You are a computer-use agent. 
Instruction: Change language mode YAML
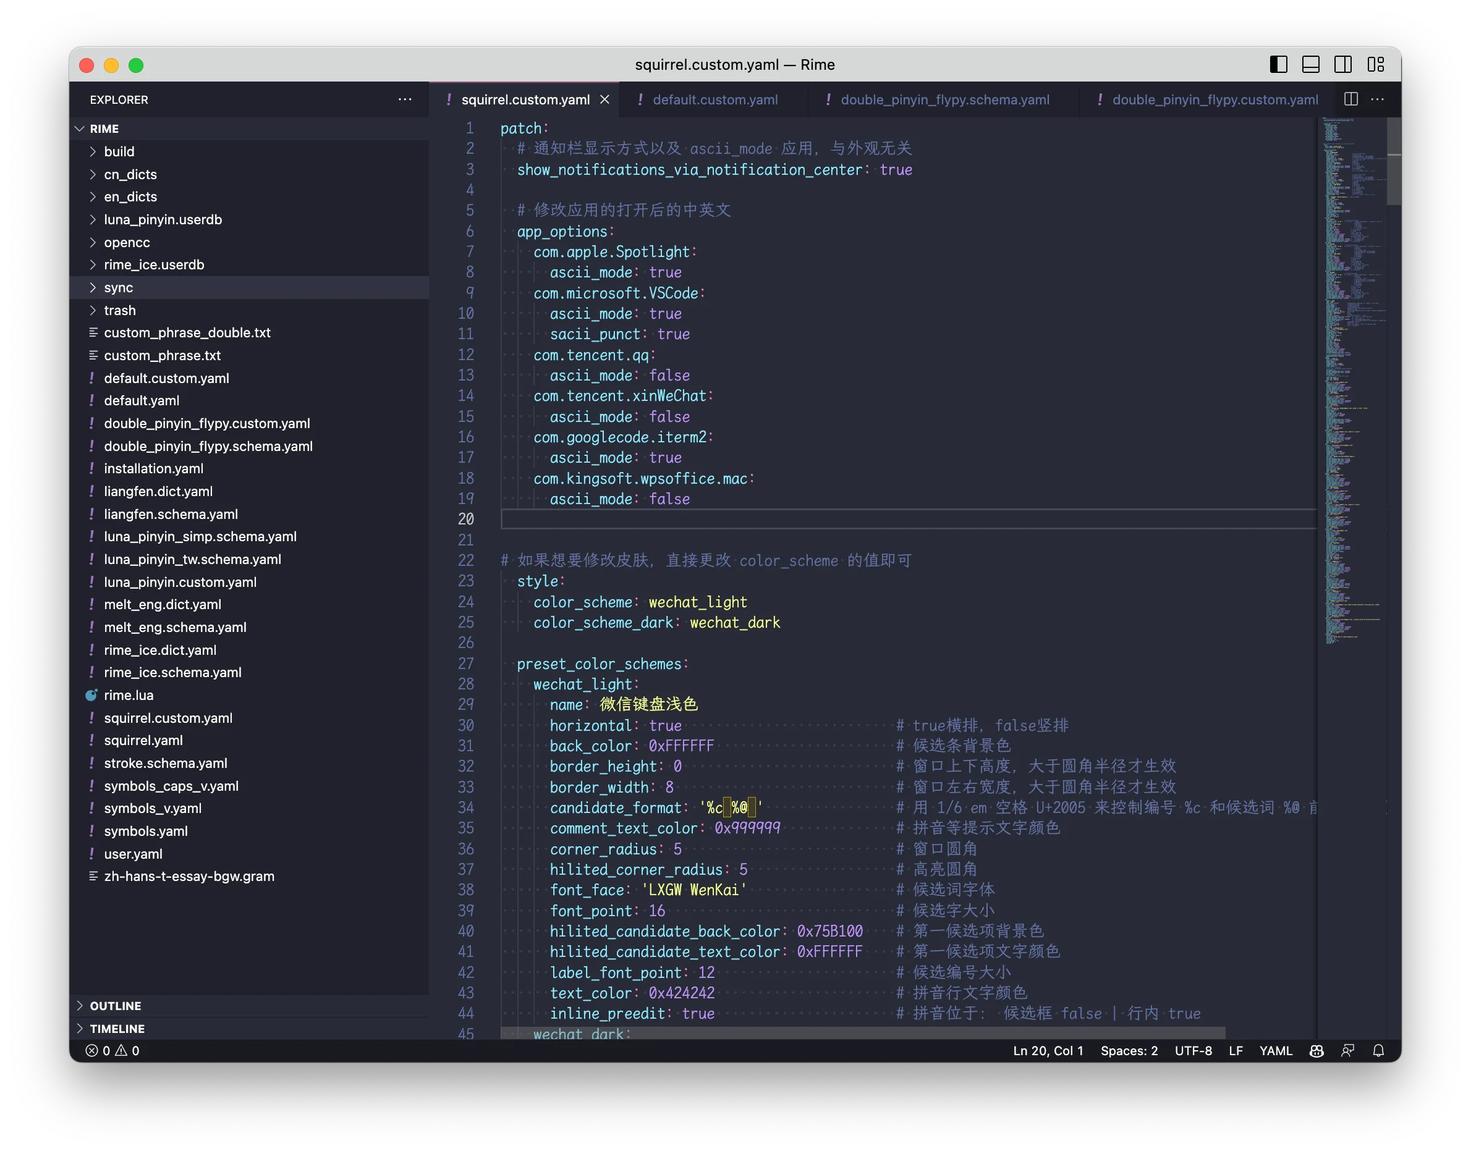click(x=1275, y=1051)
